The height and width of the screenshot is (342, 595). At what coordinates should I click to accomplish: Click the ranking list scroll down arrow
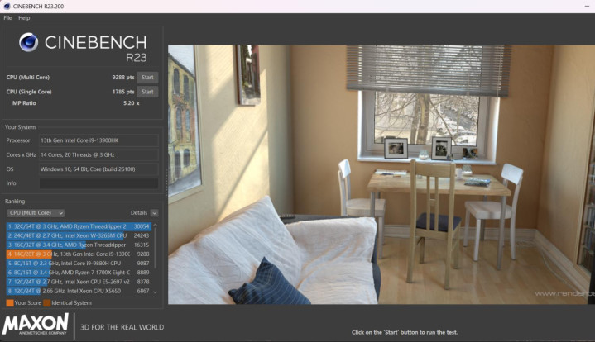155,292
